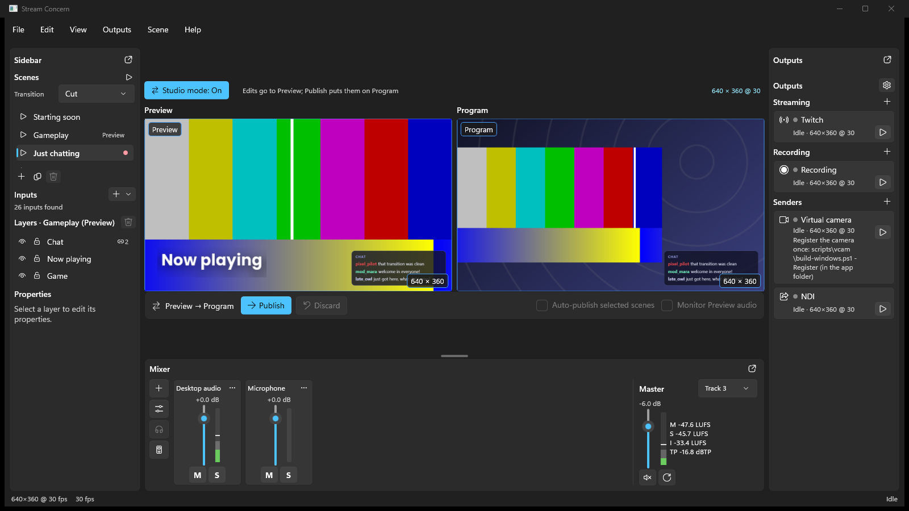Enable Monitor Preview audio checkbox
The width and height of the screenshot is (909, 511).
point(667,305)
